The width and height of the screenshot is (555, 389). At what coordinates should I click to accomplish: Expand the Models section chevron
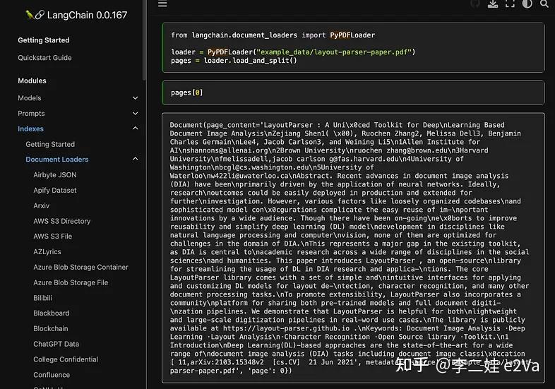click(x=135, y=98)
